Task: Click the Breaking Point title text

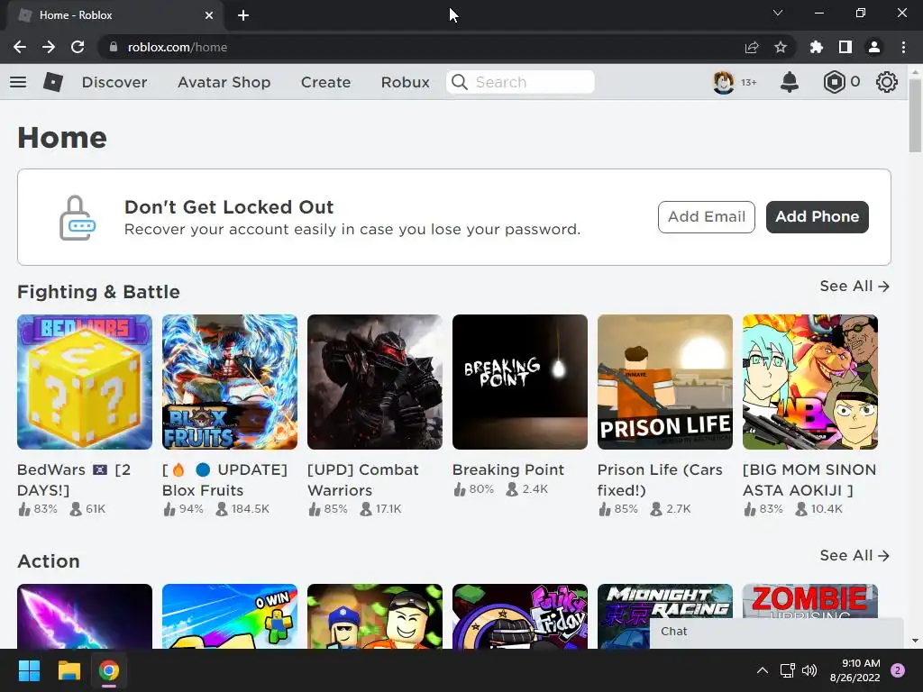Action: point(508,469)
